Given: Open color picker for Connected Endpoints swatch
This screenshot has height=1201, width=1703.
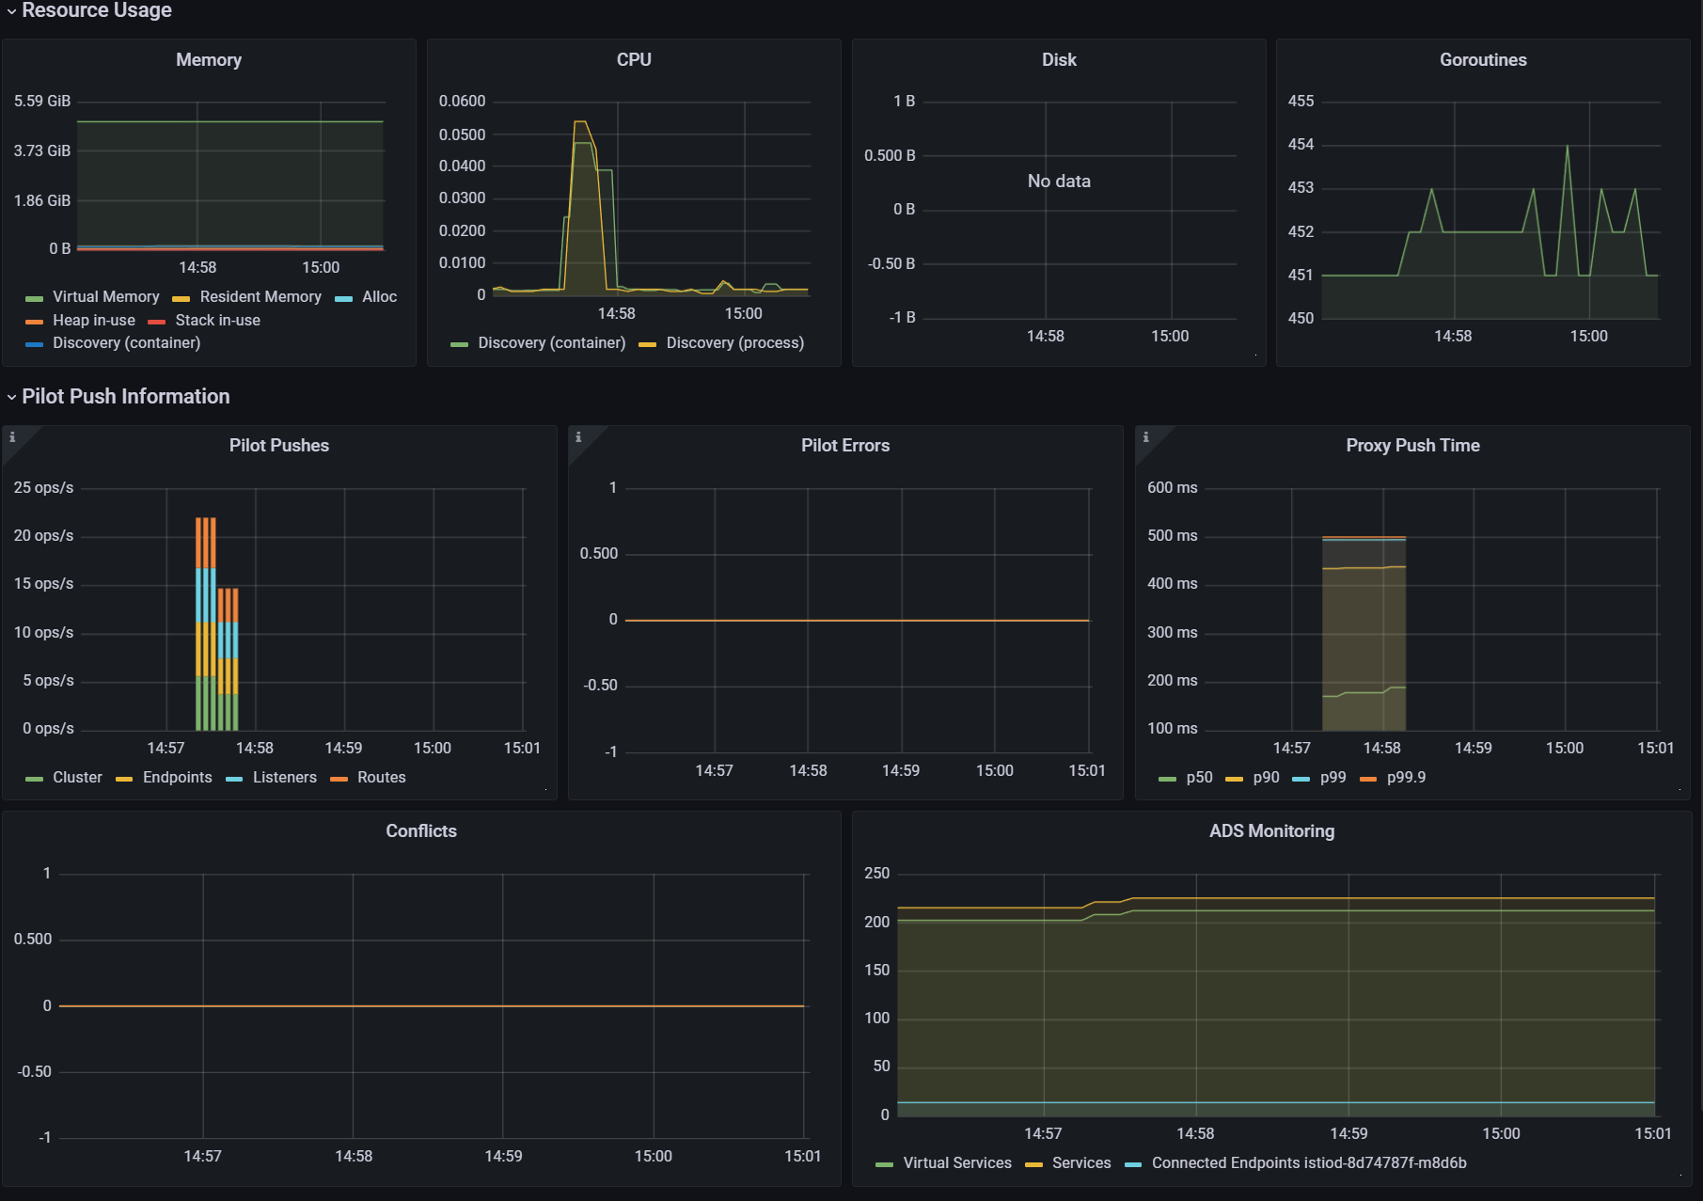Looking at the screenshot, I should pos(1133,1164).
